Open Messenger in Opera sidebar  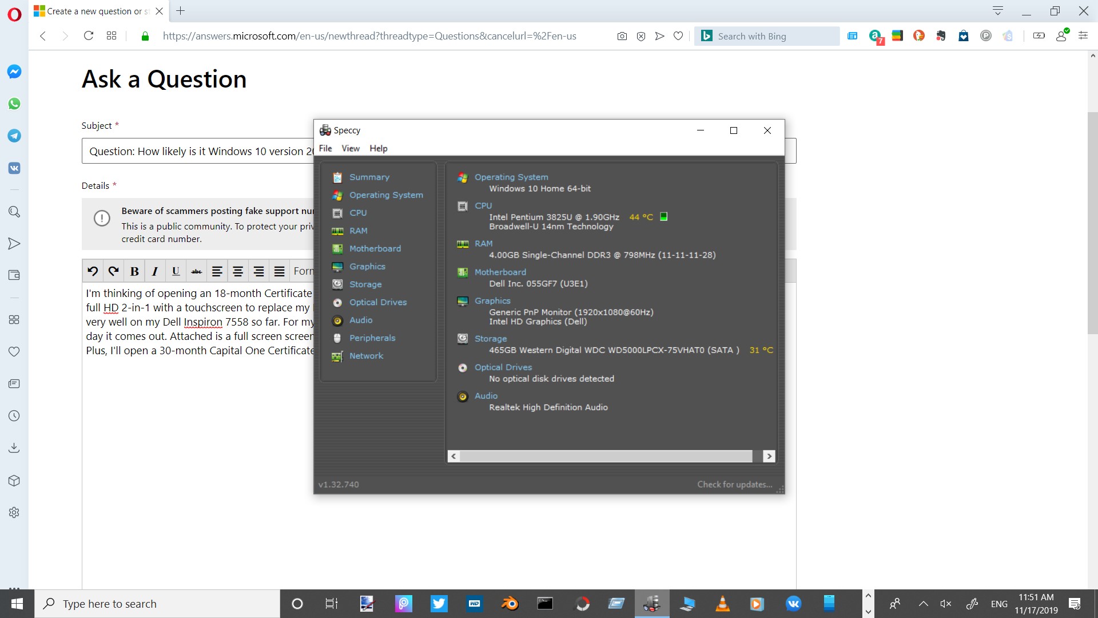(x=14, y=72)
